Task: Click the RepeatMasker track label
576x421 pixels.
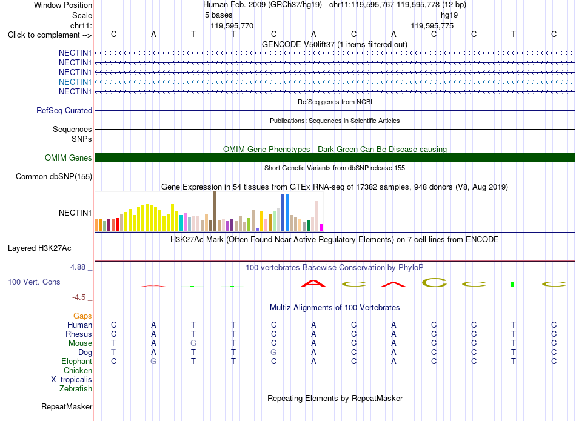Action: pos(67,406)
